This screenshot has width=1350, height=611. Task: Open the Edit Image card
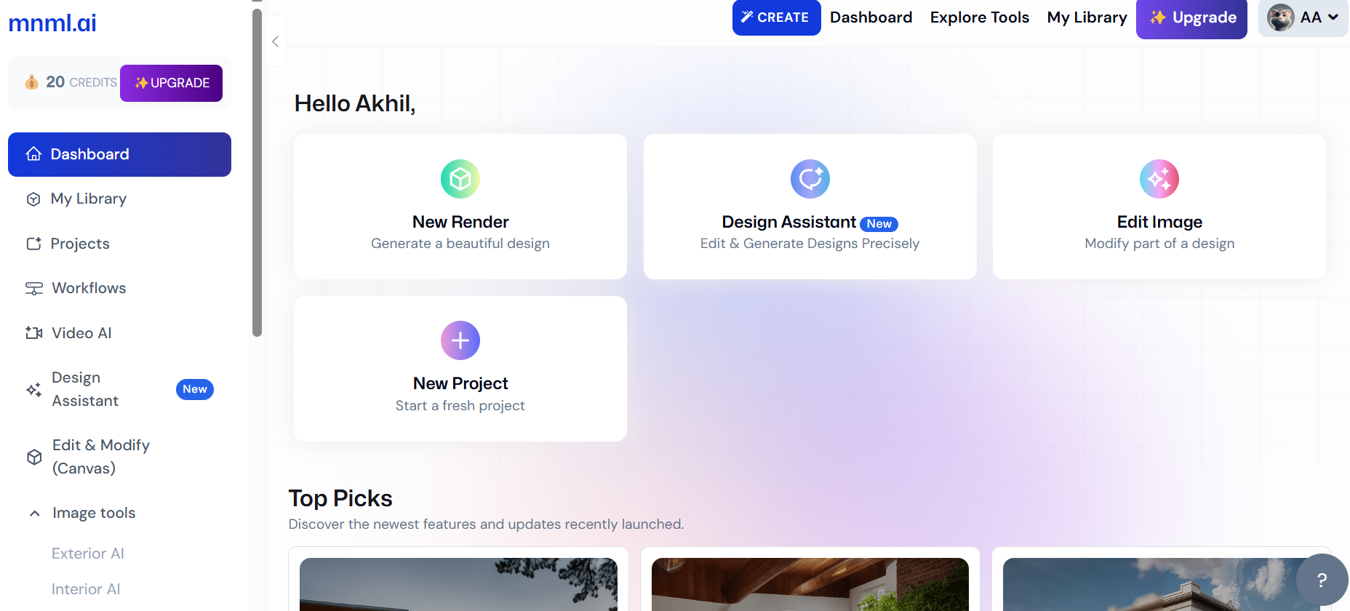(1159, 207)
